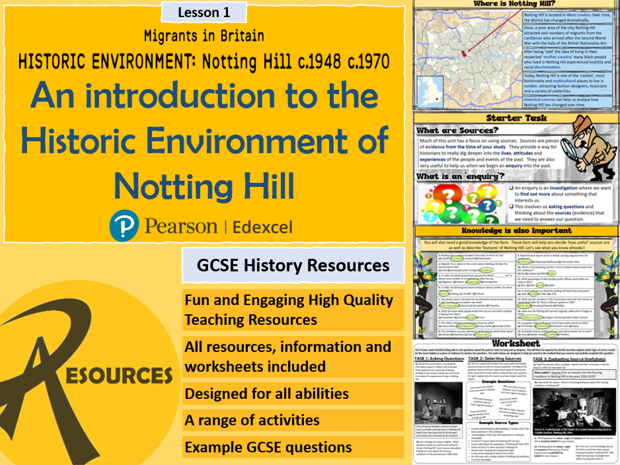Check the 'An enquiry is an investigation' checkbox
This screenshot has height=465, width=620.
(x=511, y=187)
